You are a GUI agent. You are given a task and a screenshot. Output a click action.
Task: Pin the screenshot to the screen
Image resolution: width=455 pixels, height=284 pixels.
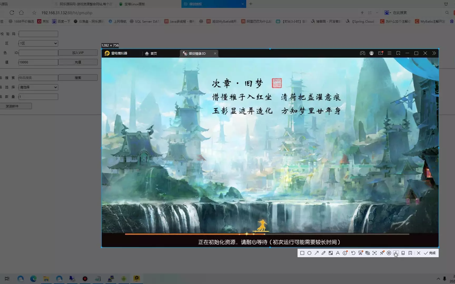click(x=382, y=253)
